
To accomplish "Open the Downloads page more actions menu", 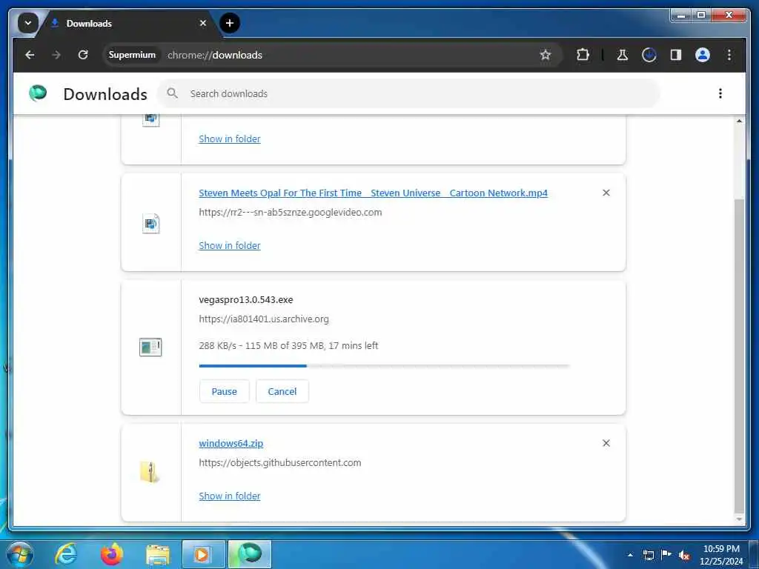I will (x=720, y=93).
